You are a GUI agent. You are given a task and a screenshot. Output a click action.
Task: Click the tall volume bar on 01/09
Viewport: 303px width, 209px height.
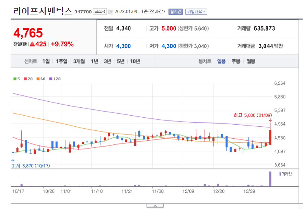270,179
